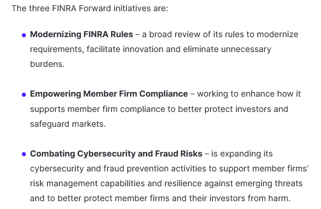Click the bold heading Empowering Member Firm Compliance
Viewport: 321px width, 209px height.
click(x=109, y=94)
